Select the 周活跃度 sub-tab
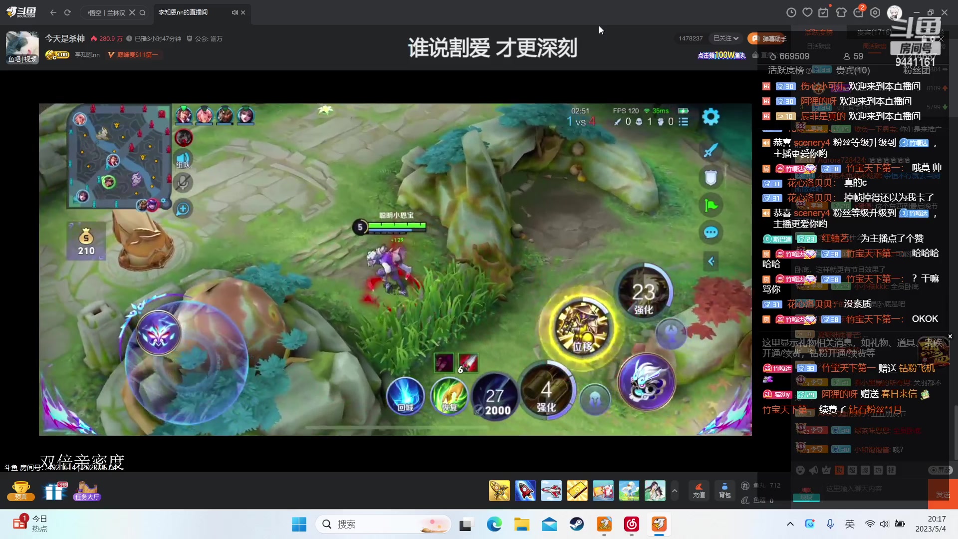Image resolution: width=958 pixels, height=539 pixels. click(874, 46)
